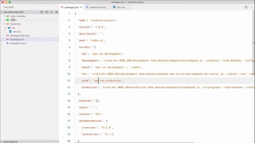255x143 pixels.
Task: Click the CSS icon on the min.css tab
Action: [x=114, y=7]
